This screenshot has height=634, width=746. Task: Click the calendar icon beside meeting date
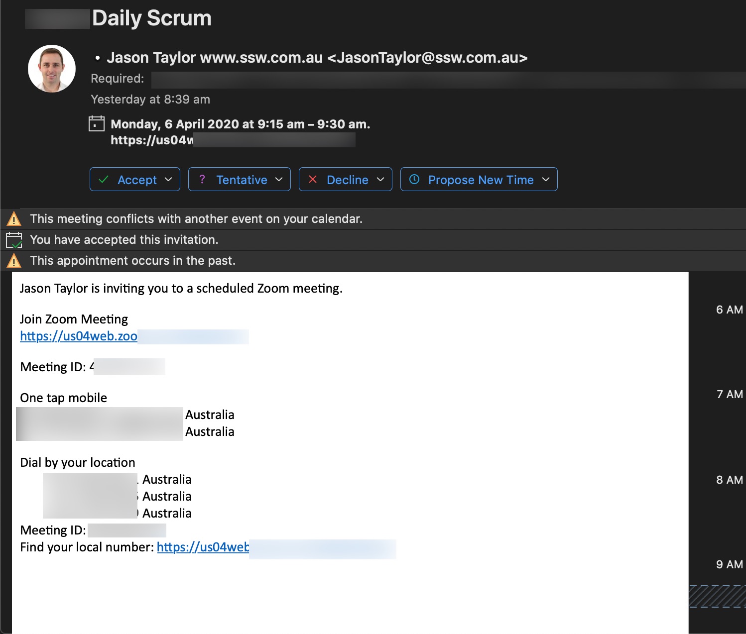pyautogui.click(x=96, y=123)
